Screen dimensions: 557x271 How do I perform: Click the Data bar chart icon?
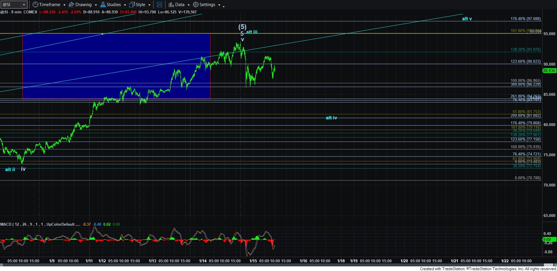[171, 5]
